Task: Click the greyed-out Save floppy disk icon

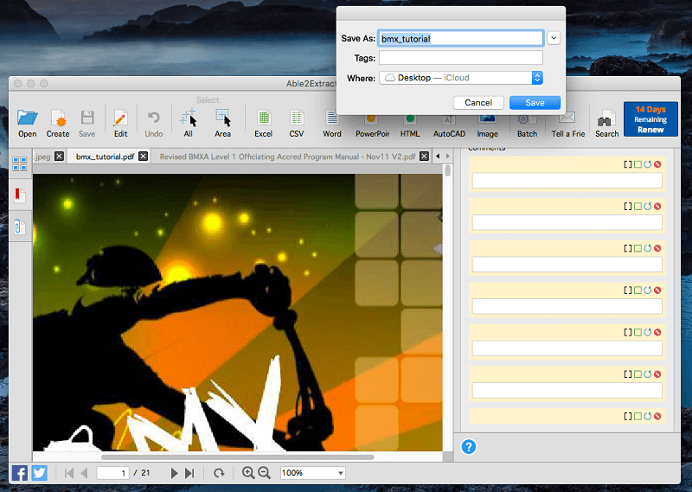Action: (x=87, y=123)
